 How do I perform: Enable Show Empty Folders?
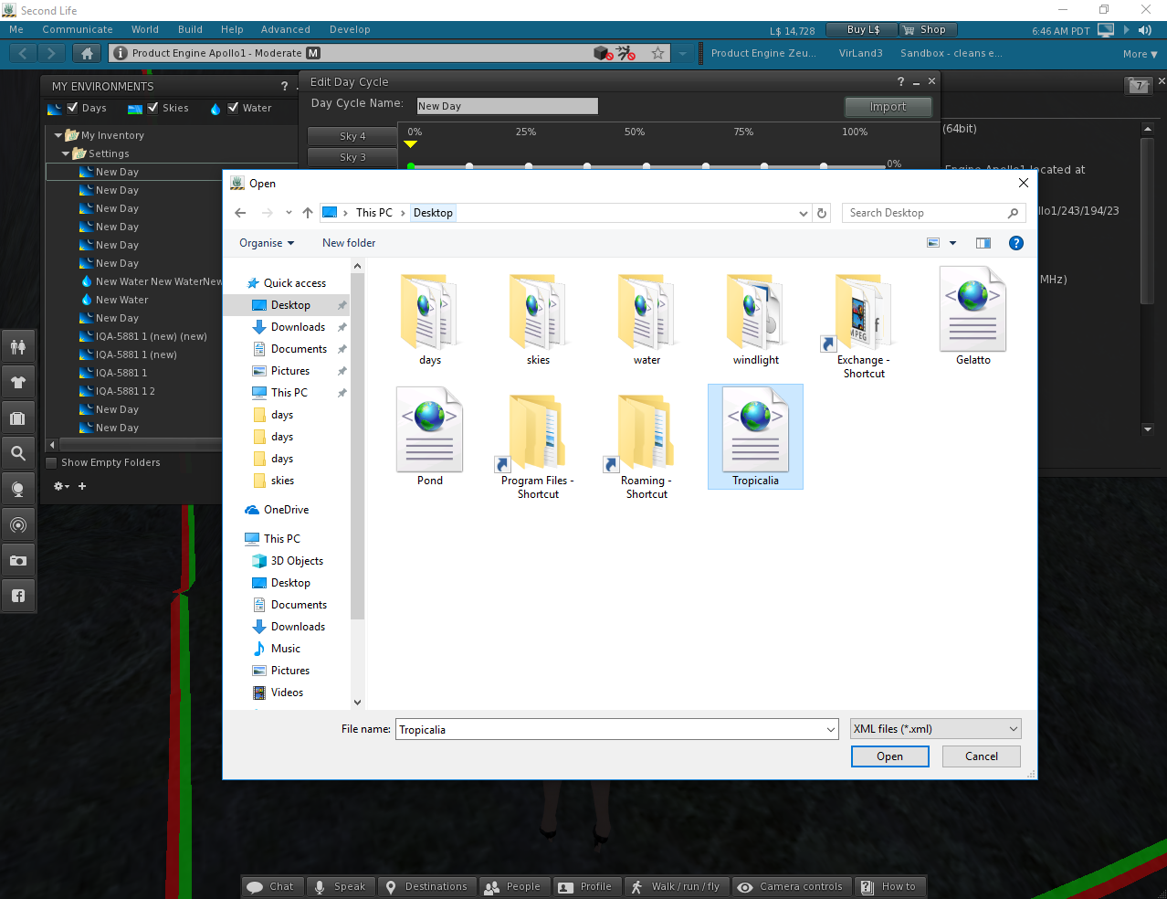pos(51,462)
